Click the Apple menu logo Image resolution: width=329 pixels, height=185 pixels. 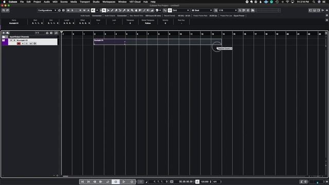point(4,2)
